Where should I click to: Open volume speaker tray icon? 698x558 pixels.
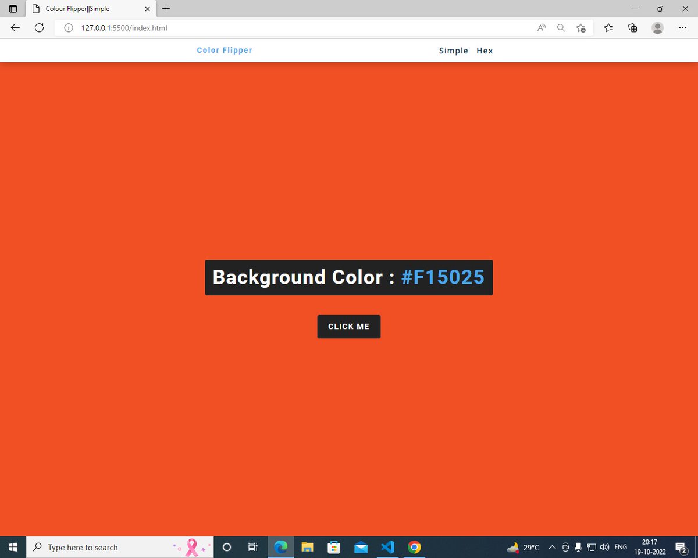[604, 547]
